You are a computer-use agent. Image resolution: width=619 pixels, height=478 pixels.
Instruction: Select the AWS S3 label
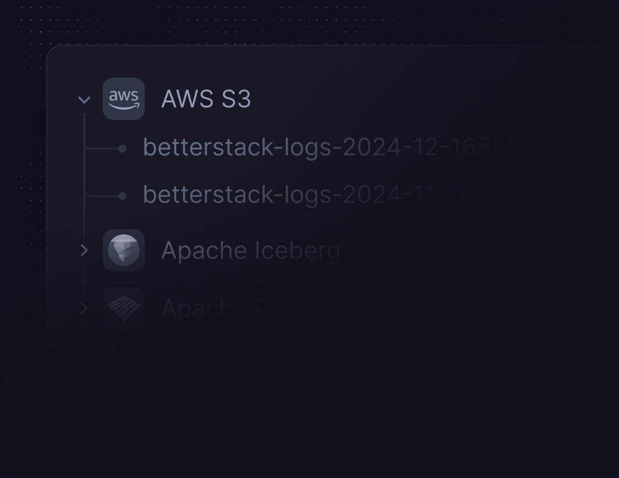tap(206, 99)
